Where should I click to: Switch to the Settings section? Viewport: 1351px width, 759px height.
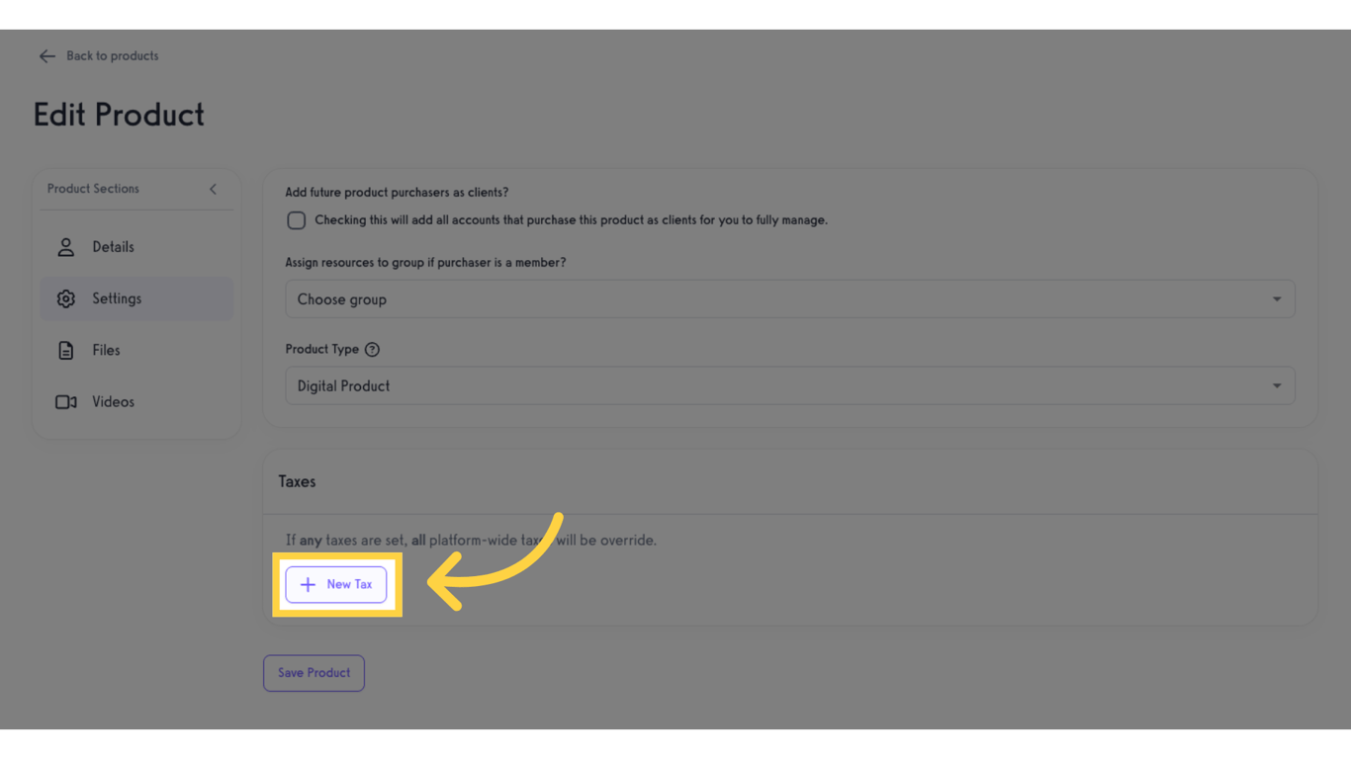click(x=117, y=297)
